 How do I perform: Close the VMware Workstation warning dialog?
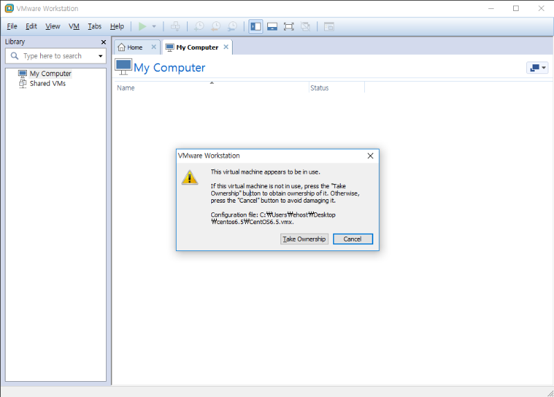click(x=370, y=156)
